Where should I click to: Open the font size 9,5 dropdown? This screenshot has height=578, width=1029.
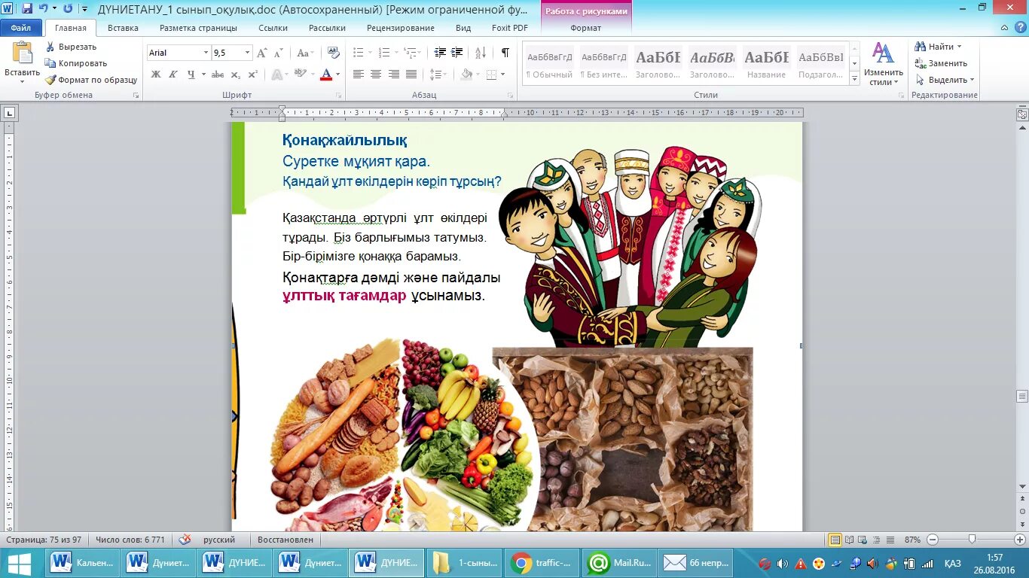tap(247, 53)
